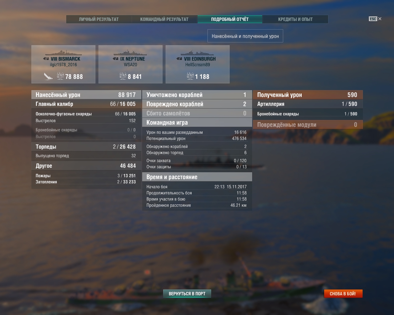The width and height of the screenshot is (394, 315).
Task: Click the Уничтожено кораблей header
Action: 197,95
